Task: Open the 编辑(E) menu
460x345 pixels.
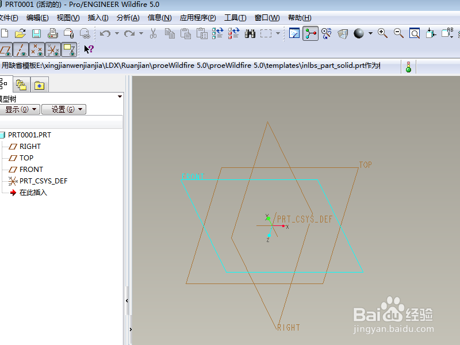Action: coord(37,18)
